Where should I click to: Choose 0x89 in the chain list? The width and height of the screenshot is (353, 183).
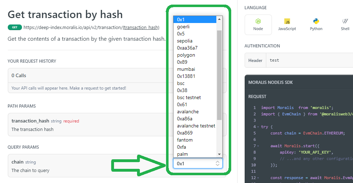(195, 62)
